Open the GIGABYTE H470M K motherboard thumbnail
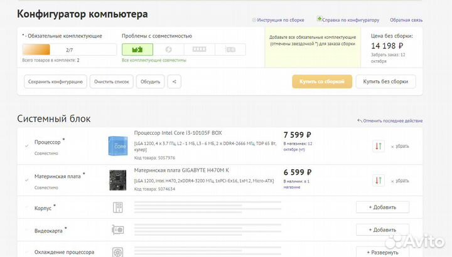The height and width of the screenshot is (257, 452). click(117, 181)
